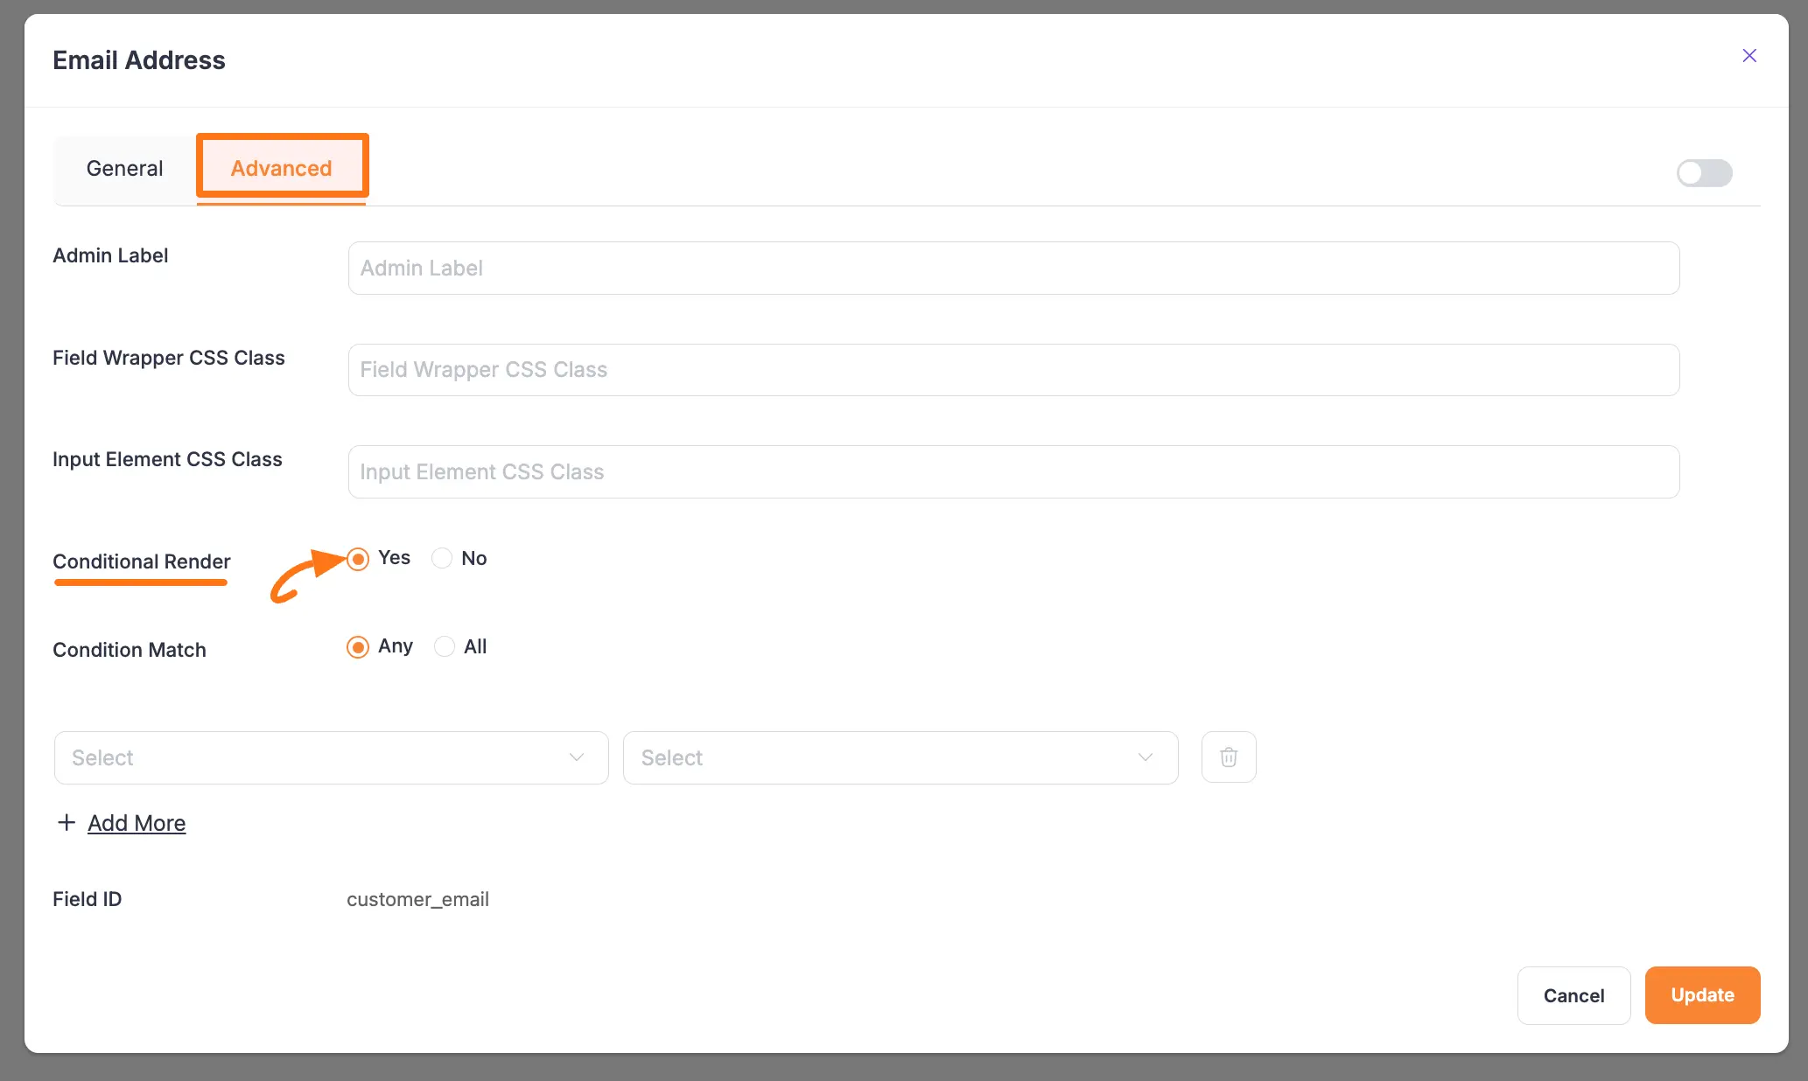The image size is (1808, 1081).
Task: Click the Add More link
Action: point(137,822)
